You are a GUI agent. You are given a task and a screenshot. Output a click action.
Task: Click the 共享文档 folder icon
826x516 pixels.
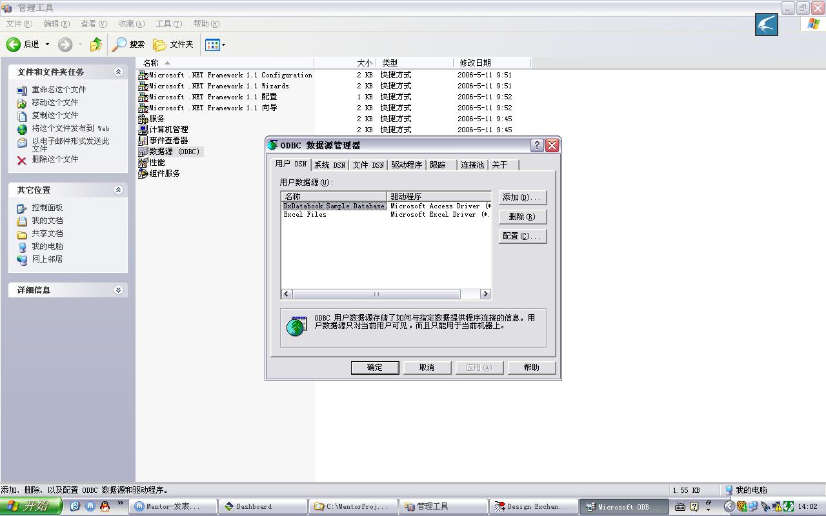pyautogui.click(x=22, y=234)
